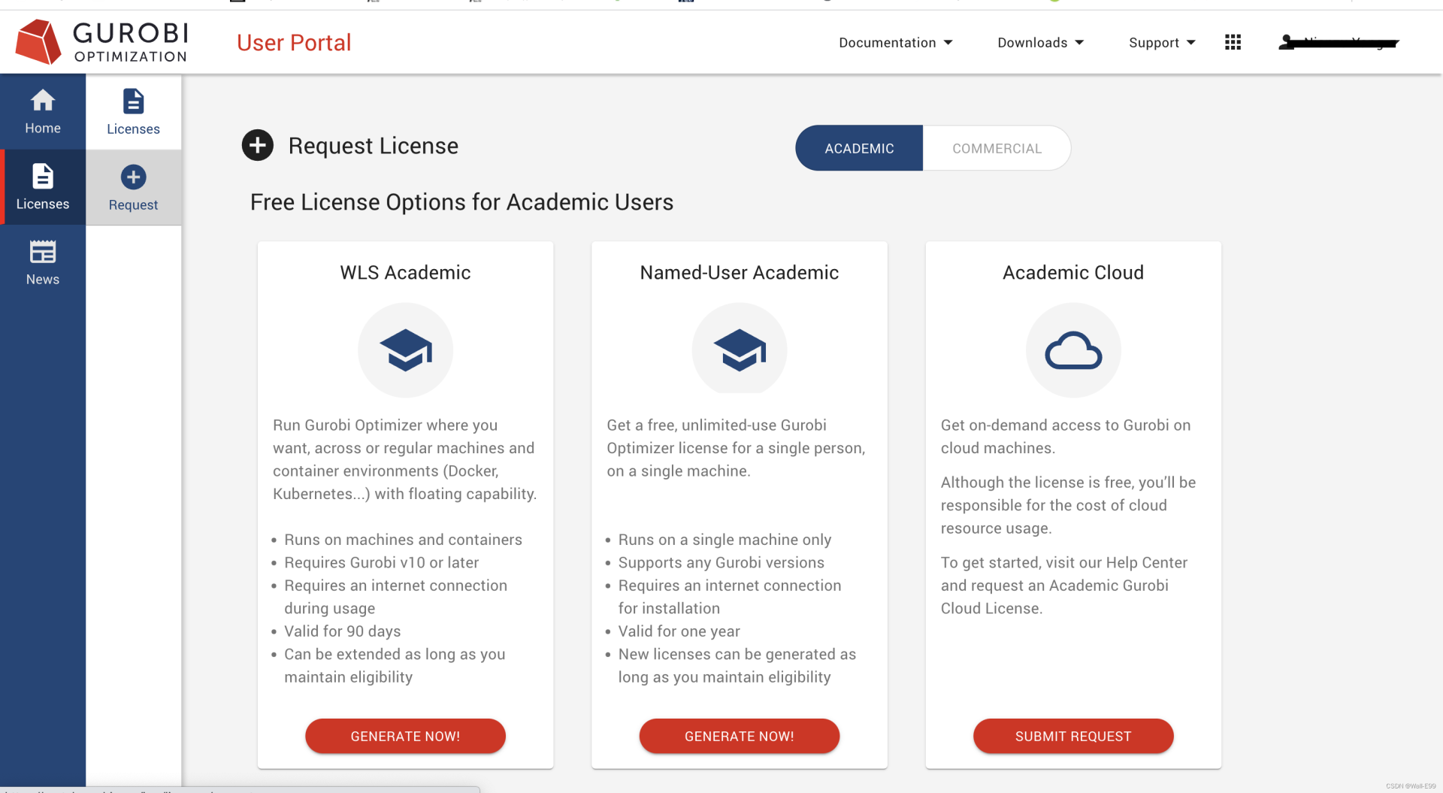Click the Named-User Academic graduation cap icon
Screen dimensions: 1443x793
pyautogui.click(x=740, y=350)
